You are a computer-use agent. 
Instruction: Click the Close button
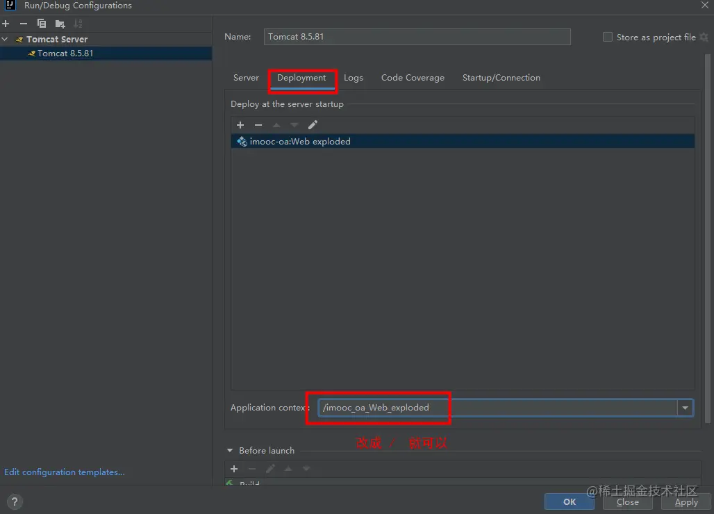click(x=627, y=501)
